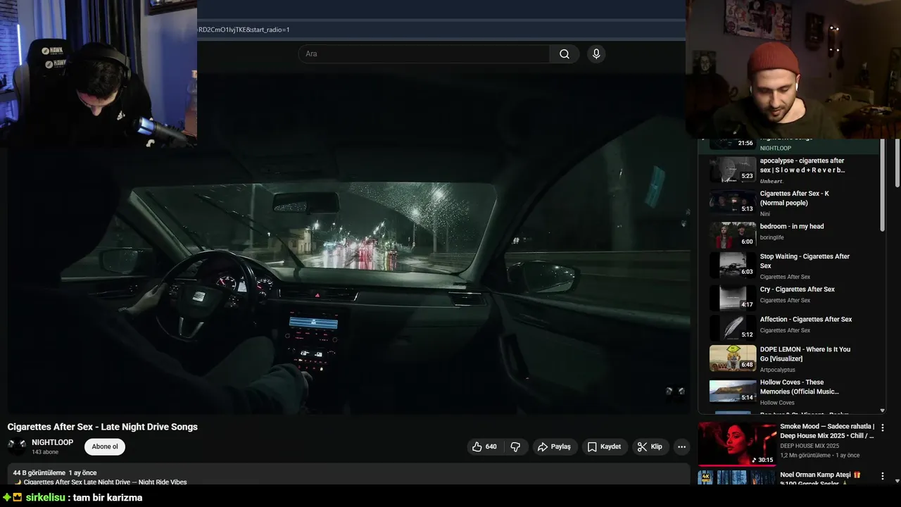Screen dimensions: 901x507
Task: Play Cigarettes After Sex - K (Normal people)
Action: 794,198
